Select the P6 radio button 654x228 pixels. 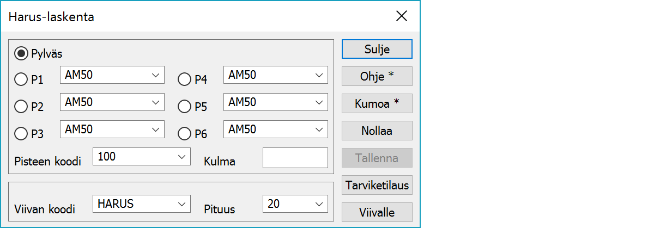185,133
